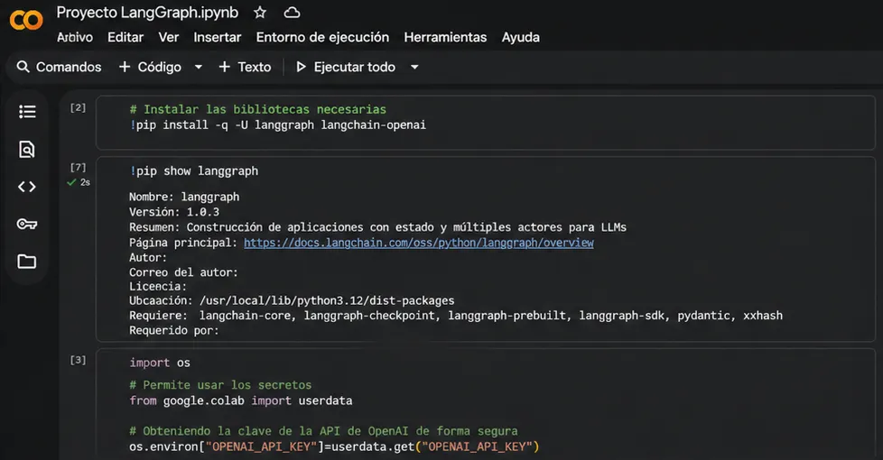Expand the Código dropdown arrow
This screenshot has height=460, width=883.
tap(199, 67)
